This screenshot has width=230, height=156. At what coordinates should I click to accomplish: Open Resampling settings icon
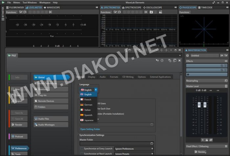point(226,81)
